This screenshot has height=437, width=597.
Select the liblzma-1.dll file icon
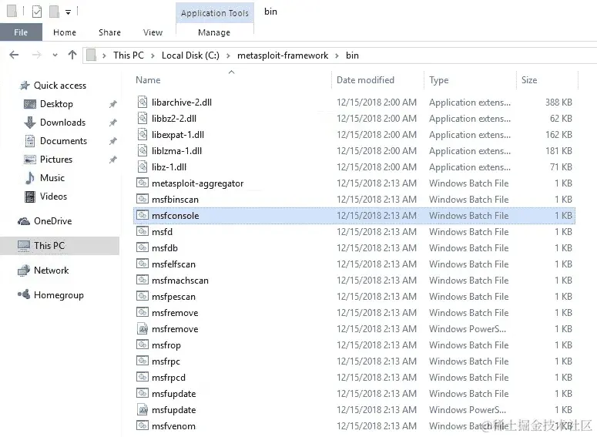pyautogui.click(x=143, y=150)
